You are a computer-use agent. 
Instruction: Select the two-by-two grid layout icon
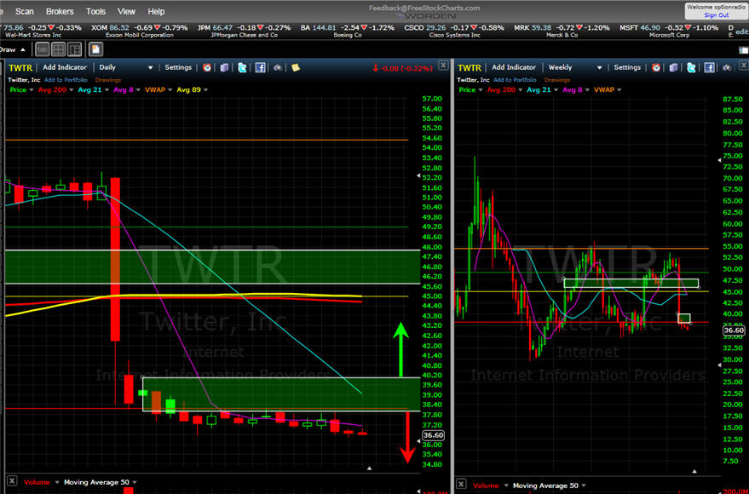click(59, 49)
